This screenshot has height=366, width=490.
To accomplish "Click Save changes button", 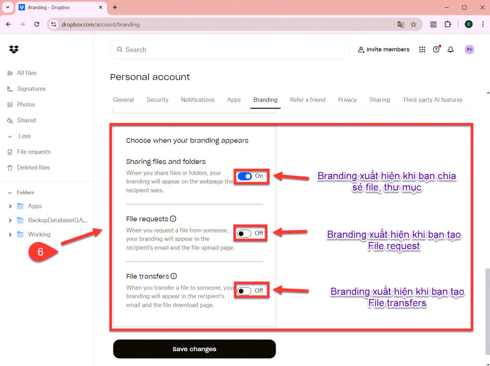I will coord(194,349).
